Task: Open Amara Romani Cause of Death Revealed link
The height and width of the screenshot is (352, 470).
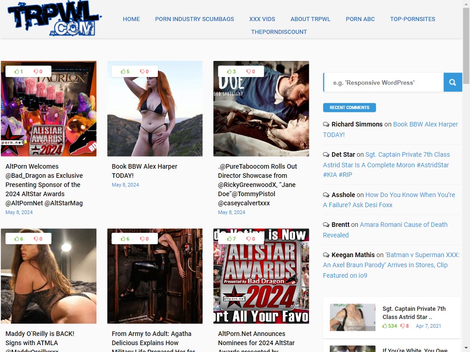Action: pos(385,230)
